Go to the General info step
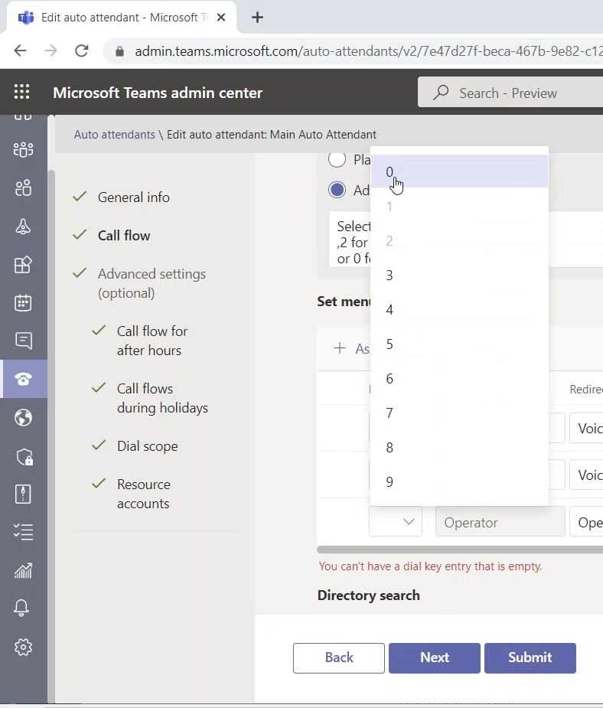 click(x=133, y=197)
